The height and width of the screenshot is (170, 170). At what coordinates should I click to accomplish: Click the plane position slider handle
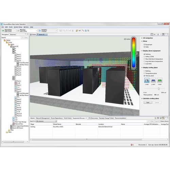tap(159, 89)
